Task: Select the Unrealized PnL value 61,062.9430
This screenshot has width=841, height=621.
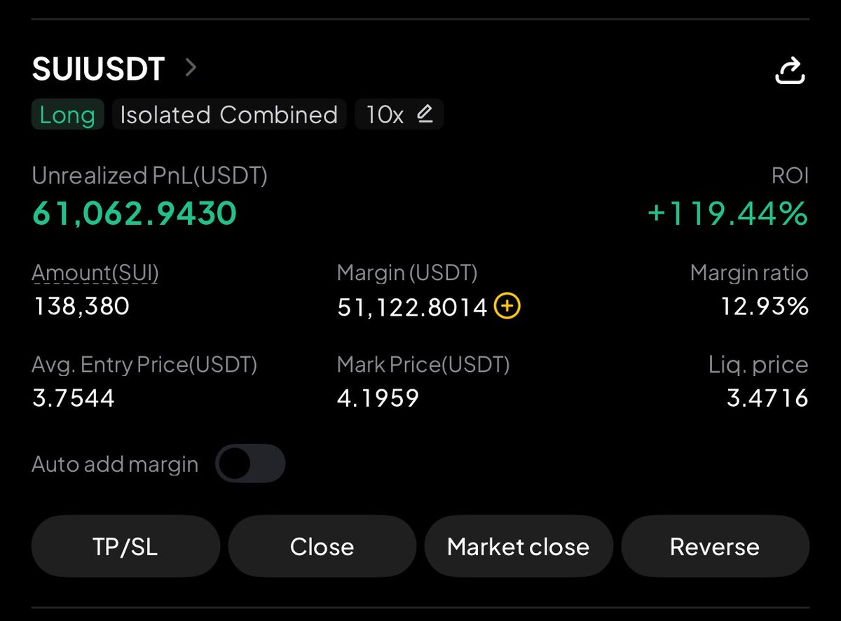Action: click(x=135, y=214)
